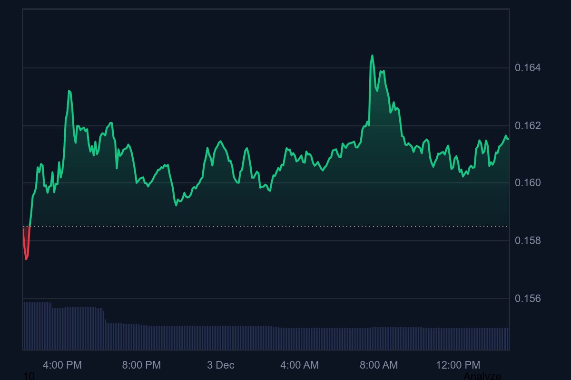This screenshot has height=380, width=571.
Task: Click the 0.158 price axis label
Action: [x=528, y=241]
